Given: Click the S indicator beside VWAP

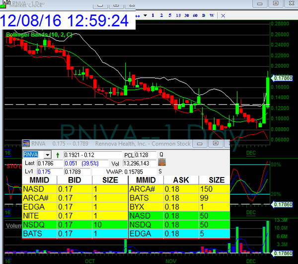Looking at the screenshot, I should pyautogui.click(x=160, y=171).
